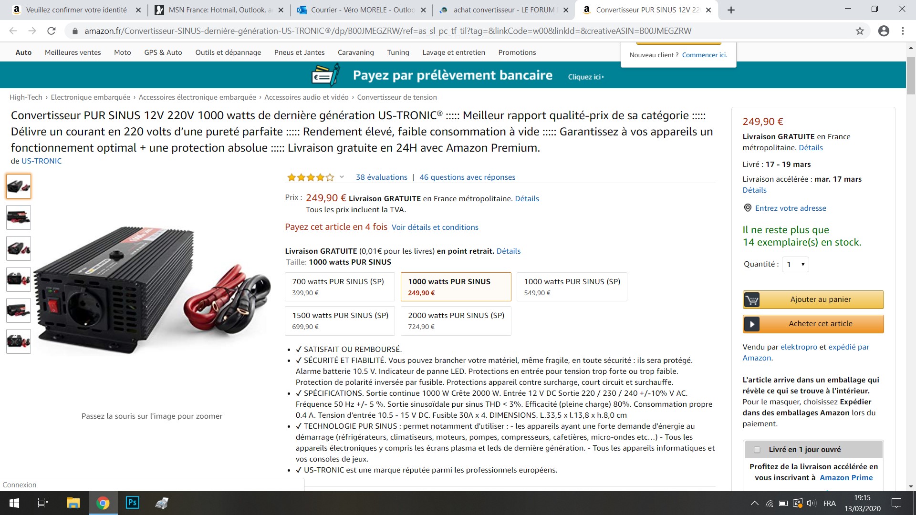
Task: Open Chrome's three-dot menu
Action: 903,31
